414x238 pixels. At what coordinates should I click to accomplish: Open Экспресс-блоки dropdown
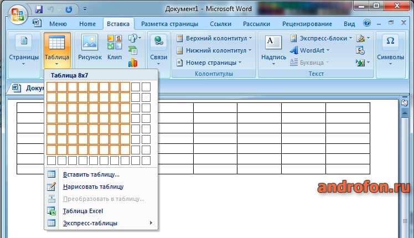321,38
